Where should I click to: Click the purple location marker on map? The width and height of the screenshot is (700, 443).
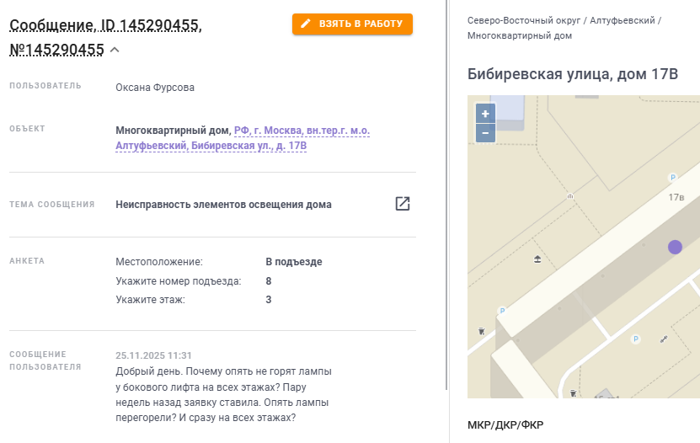pyautogui.click(x=675, y=247)
